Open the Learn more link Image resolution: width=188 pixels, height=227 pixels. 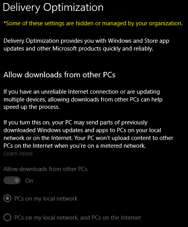coord(18,154)
